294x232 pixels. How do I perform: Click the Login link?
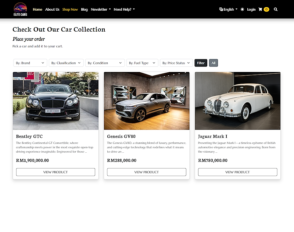251,9
